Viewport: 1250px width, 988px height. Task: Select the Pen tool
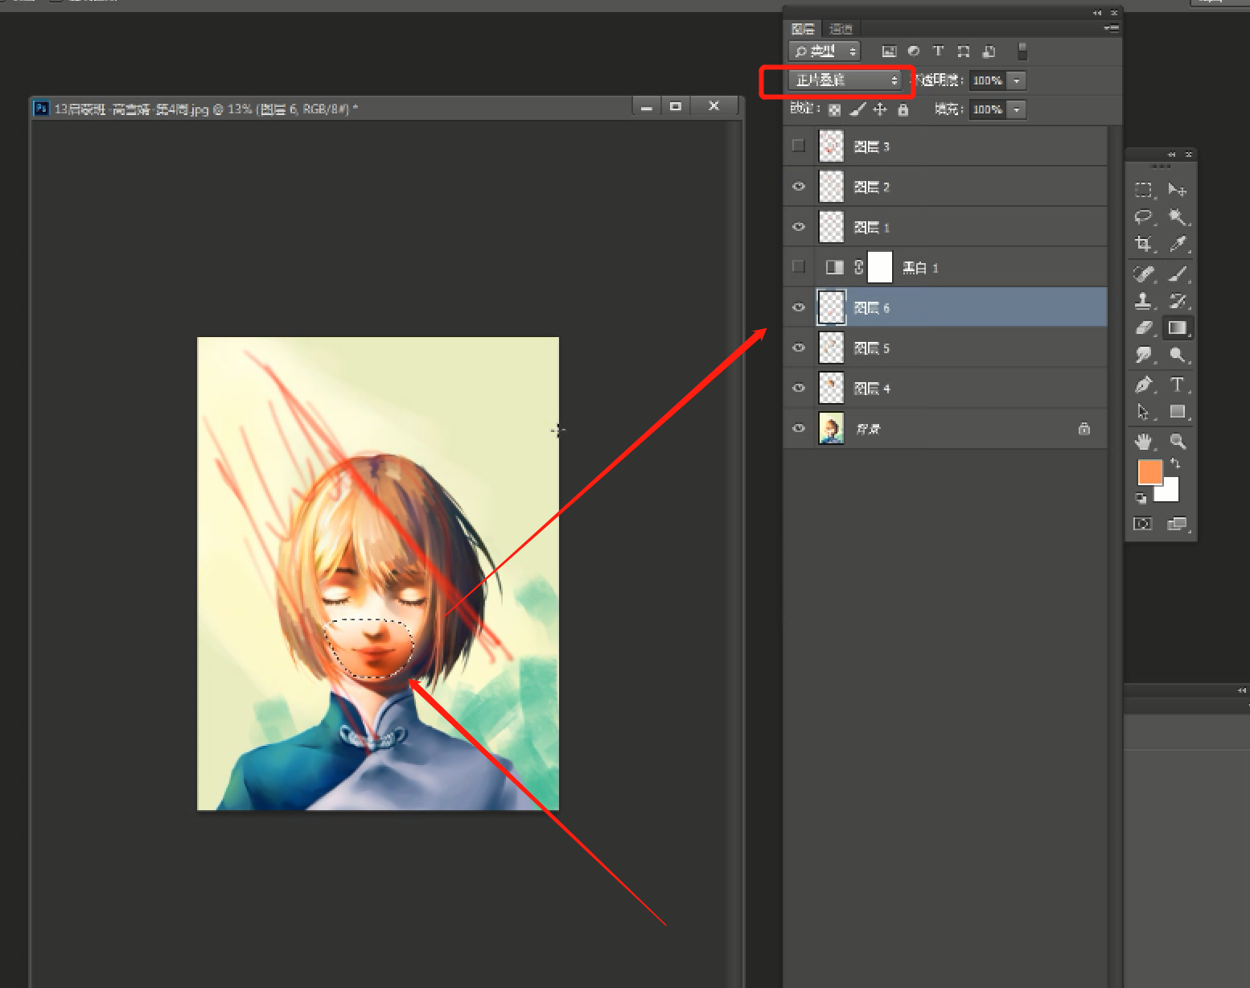[x=1143, y=385]
